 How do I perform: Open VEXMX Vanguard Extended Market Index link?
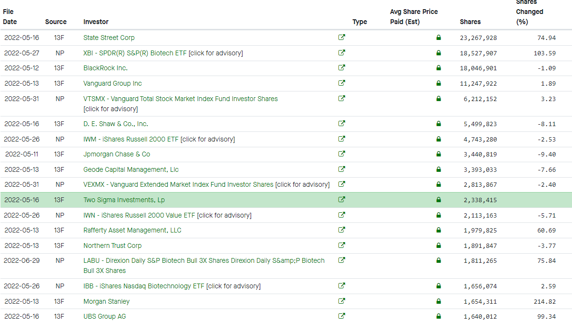(178, 184)
